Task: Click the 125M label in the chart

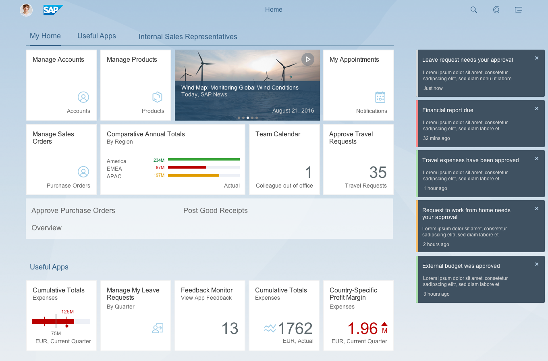Action: pos(67,312)
